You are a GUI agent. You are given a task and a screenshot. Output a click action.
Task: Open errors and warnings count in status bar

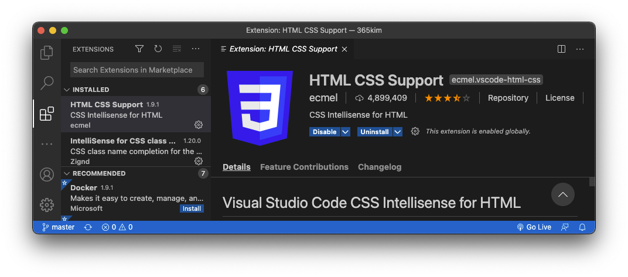pos(117,227)
